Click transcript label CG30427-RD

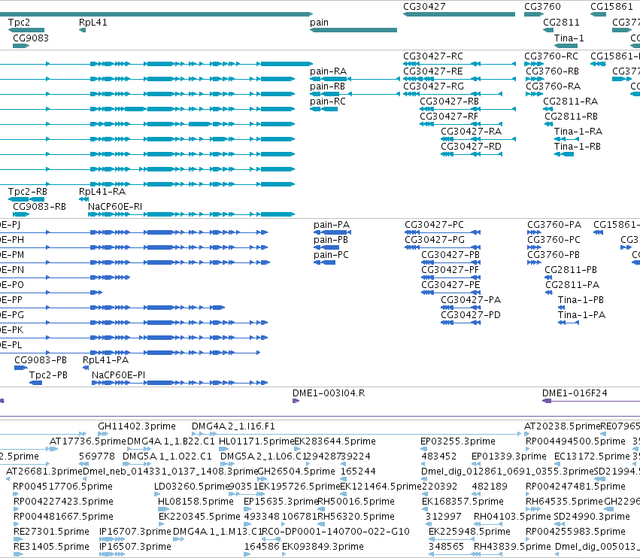(471, 147)
